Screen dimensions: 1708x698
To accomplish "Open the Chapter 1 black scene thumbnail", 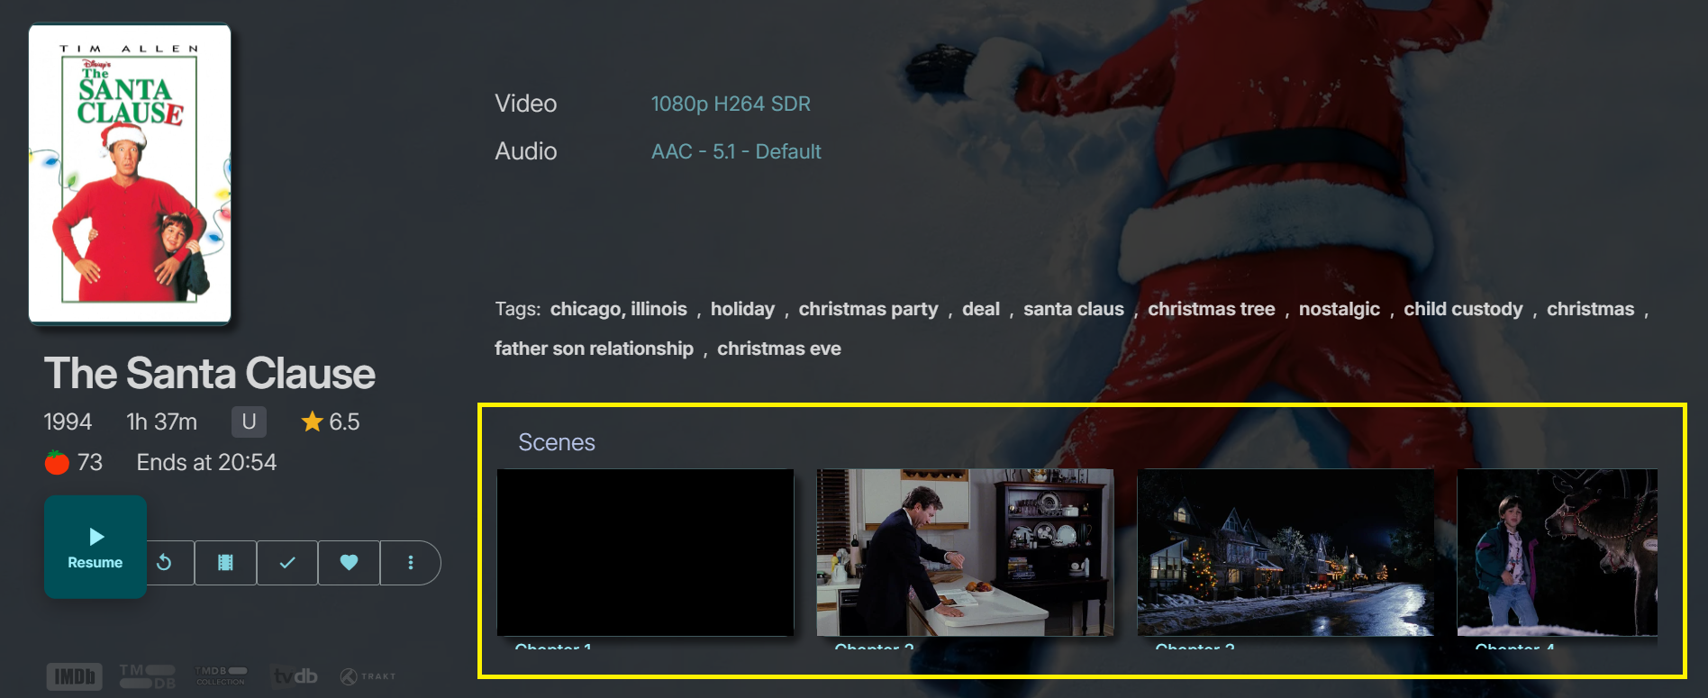I will pos(645,552).
